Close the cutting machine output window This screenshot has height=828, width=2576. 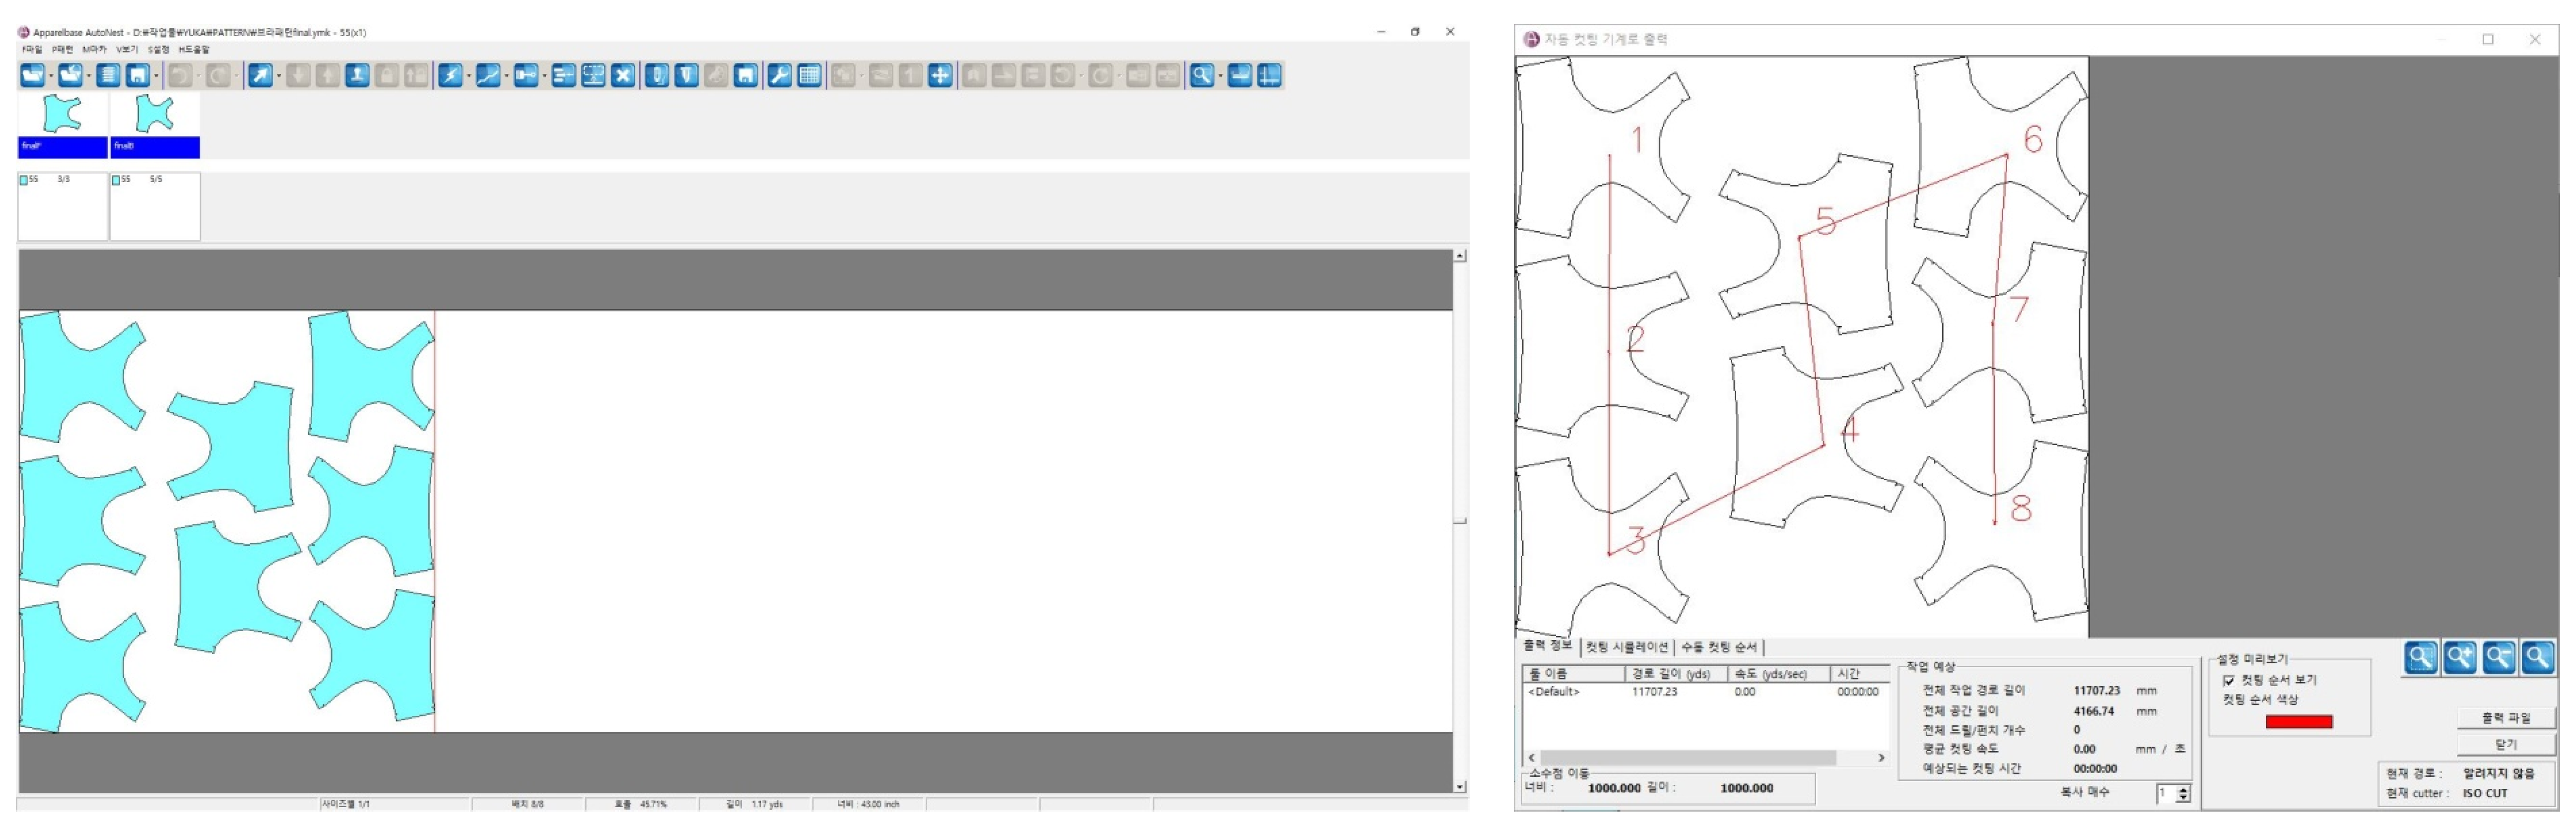tap(2535, 39)
